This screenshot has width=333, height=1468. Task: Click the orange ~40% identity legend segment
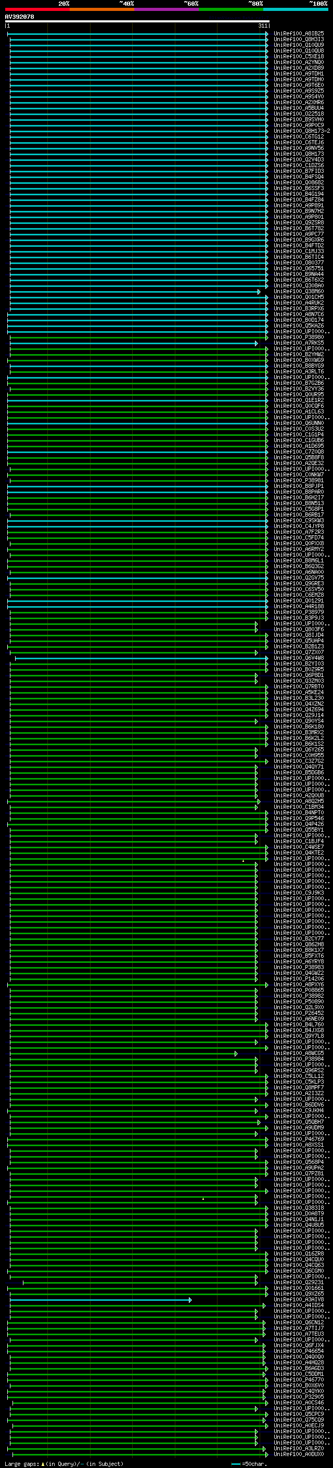(102, 9)
